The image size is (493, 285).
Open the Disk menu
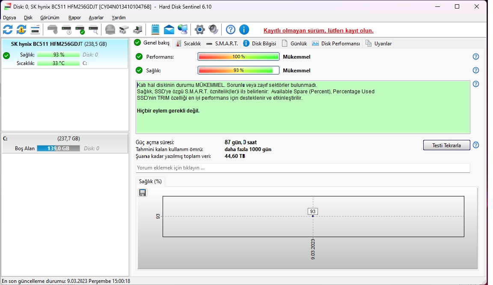pyautogui.click(x=28, y=18)
